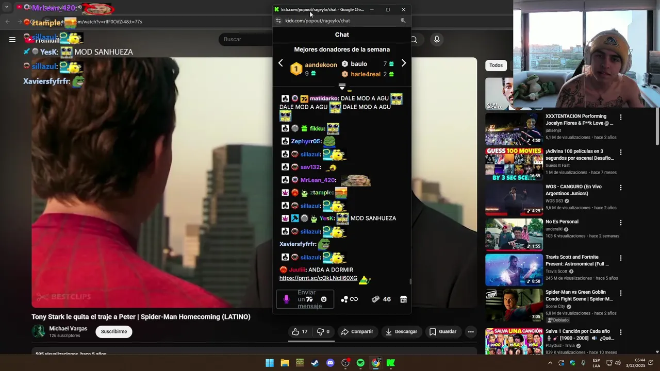Expand the collapsed donor panel handle in chat
Screen dimensions: 660x371
[x=342, y=87]
